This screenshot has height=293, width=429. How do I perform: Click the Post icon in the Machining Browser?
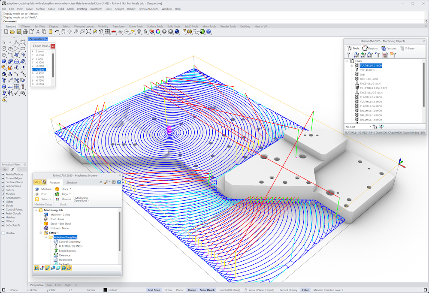coord(37,194)
